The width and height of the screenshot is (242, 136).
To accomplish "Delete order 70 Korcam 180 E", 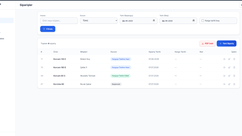I will coord(234,67).
